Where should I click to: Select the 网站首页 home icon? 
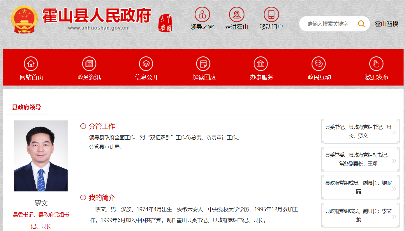pos(31,63)
